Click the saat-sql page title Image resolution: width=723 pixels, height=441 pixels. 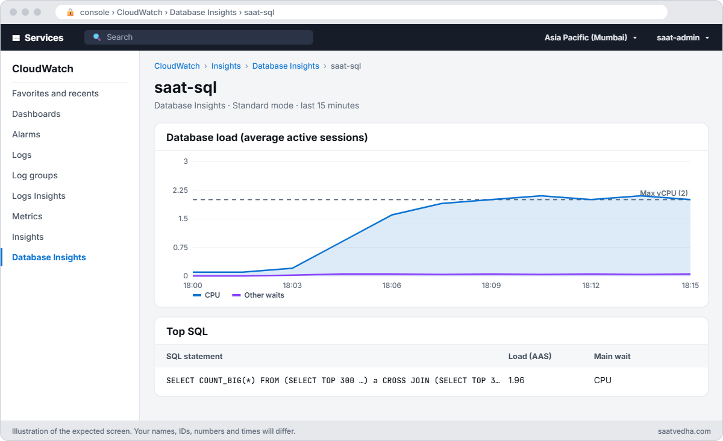tap(186, 87)
